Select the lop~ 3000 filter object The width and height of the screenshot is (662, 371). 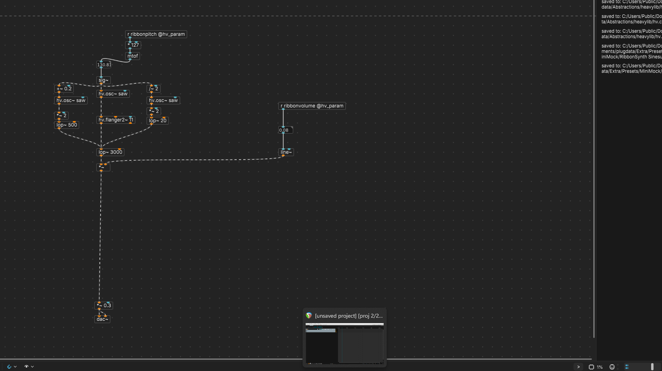pos(110,152)
